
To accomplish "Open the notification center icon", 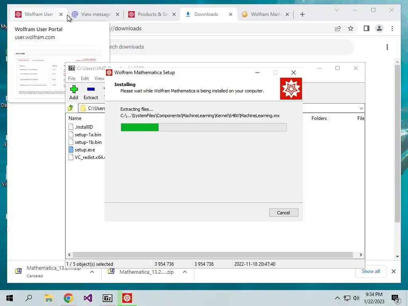I will [396, 298].
